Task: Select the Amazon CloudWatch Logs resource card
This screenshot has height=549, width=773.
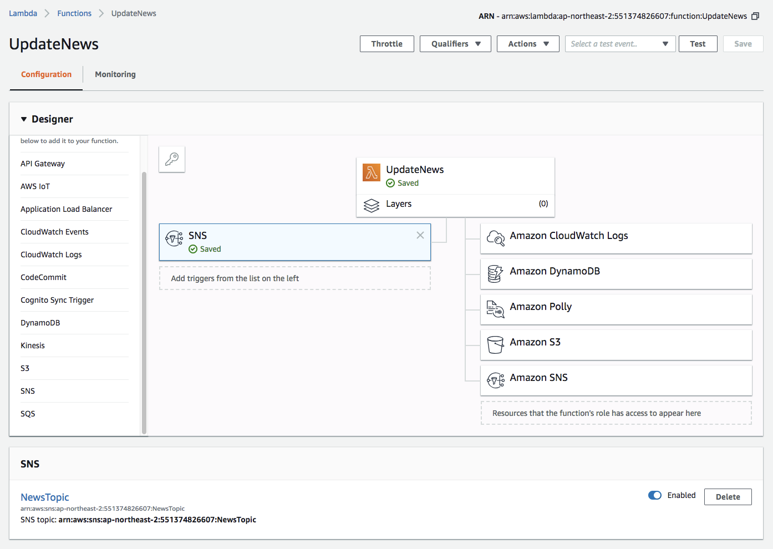Action: coord(616,238)
